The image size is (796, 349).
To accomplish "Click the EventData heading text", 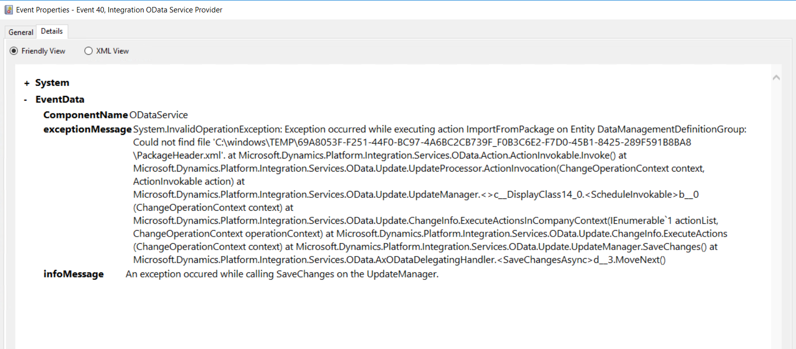I will point(60,99).
